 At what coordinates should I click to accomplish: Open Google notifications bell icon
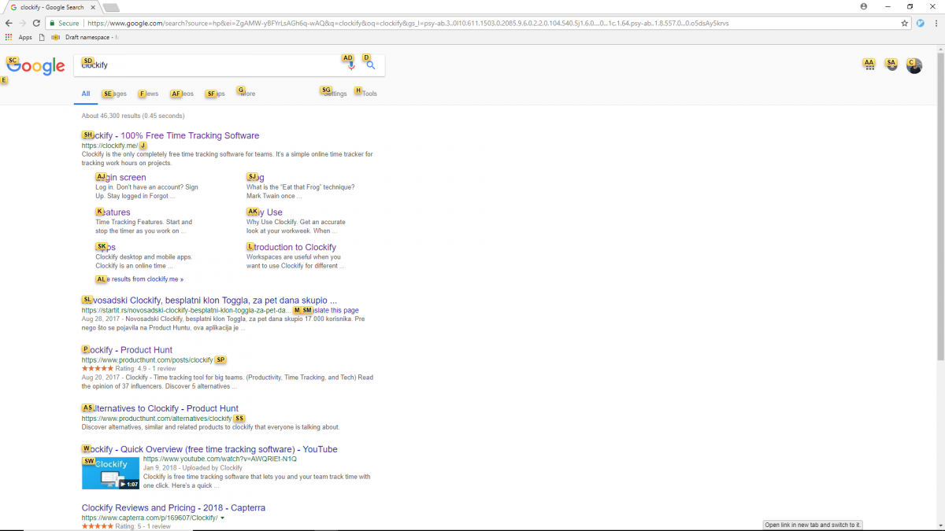pos(891,66)
